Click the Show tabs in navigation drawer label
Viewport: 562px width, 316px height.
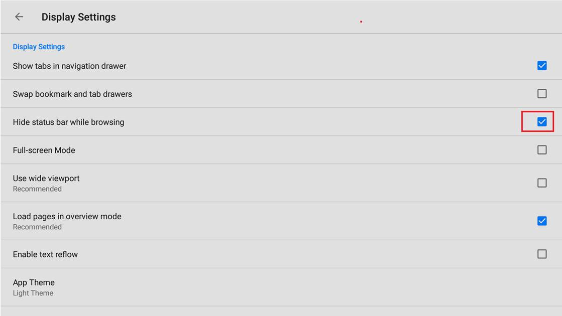pos(69,66)
